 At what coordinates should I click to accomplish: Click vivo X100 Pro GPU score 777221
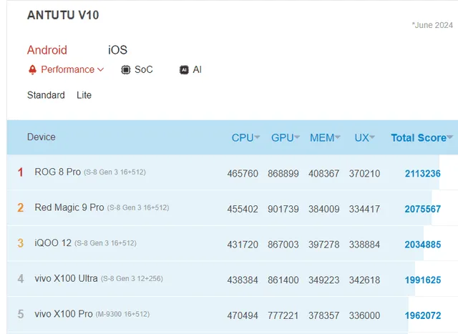coord(283,315)
